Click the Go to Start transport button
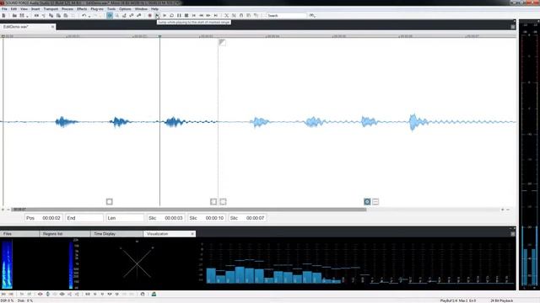 click(194, 15)
